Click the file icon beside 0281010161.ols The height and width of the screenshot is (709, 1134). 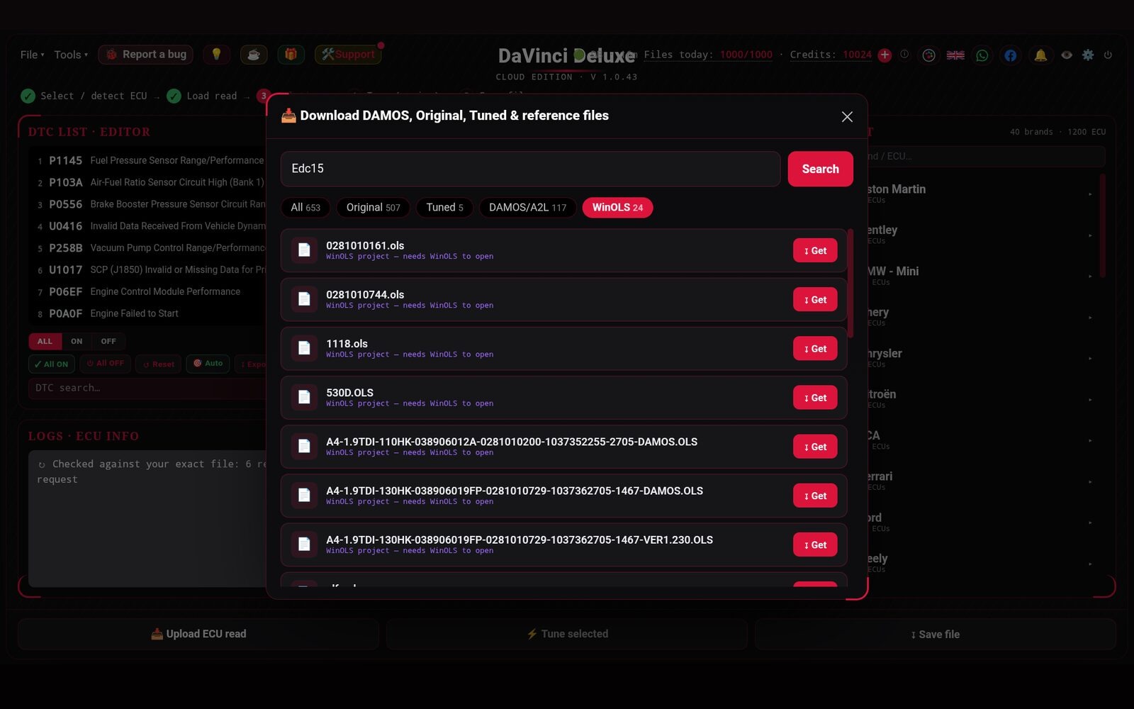tap(304, 250)
